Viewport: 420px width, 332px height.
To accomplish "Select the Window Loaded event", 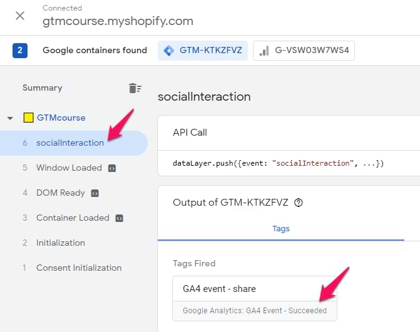I will (69, 168).
